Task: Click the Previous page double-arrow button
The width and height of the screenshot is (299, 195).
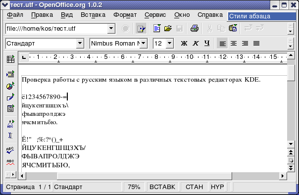Action: coord(291,152)
